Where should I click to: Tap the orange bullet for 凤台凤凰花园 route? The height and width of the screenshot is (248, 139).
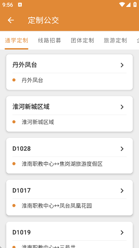pos(14,206)
